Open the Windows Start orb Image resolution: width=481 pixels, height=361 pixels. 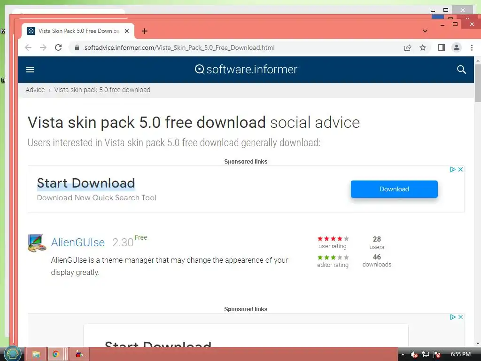[12, 353]
